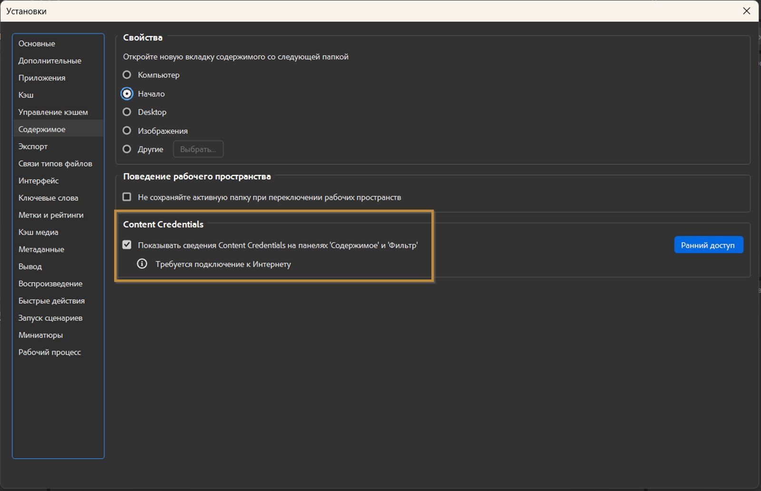Screen dimensions: 761x491
Task: Select the Компьютер radio option
Action: point(127,75)
